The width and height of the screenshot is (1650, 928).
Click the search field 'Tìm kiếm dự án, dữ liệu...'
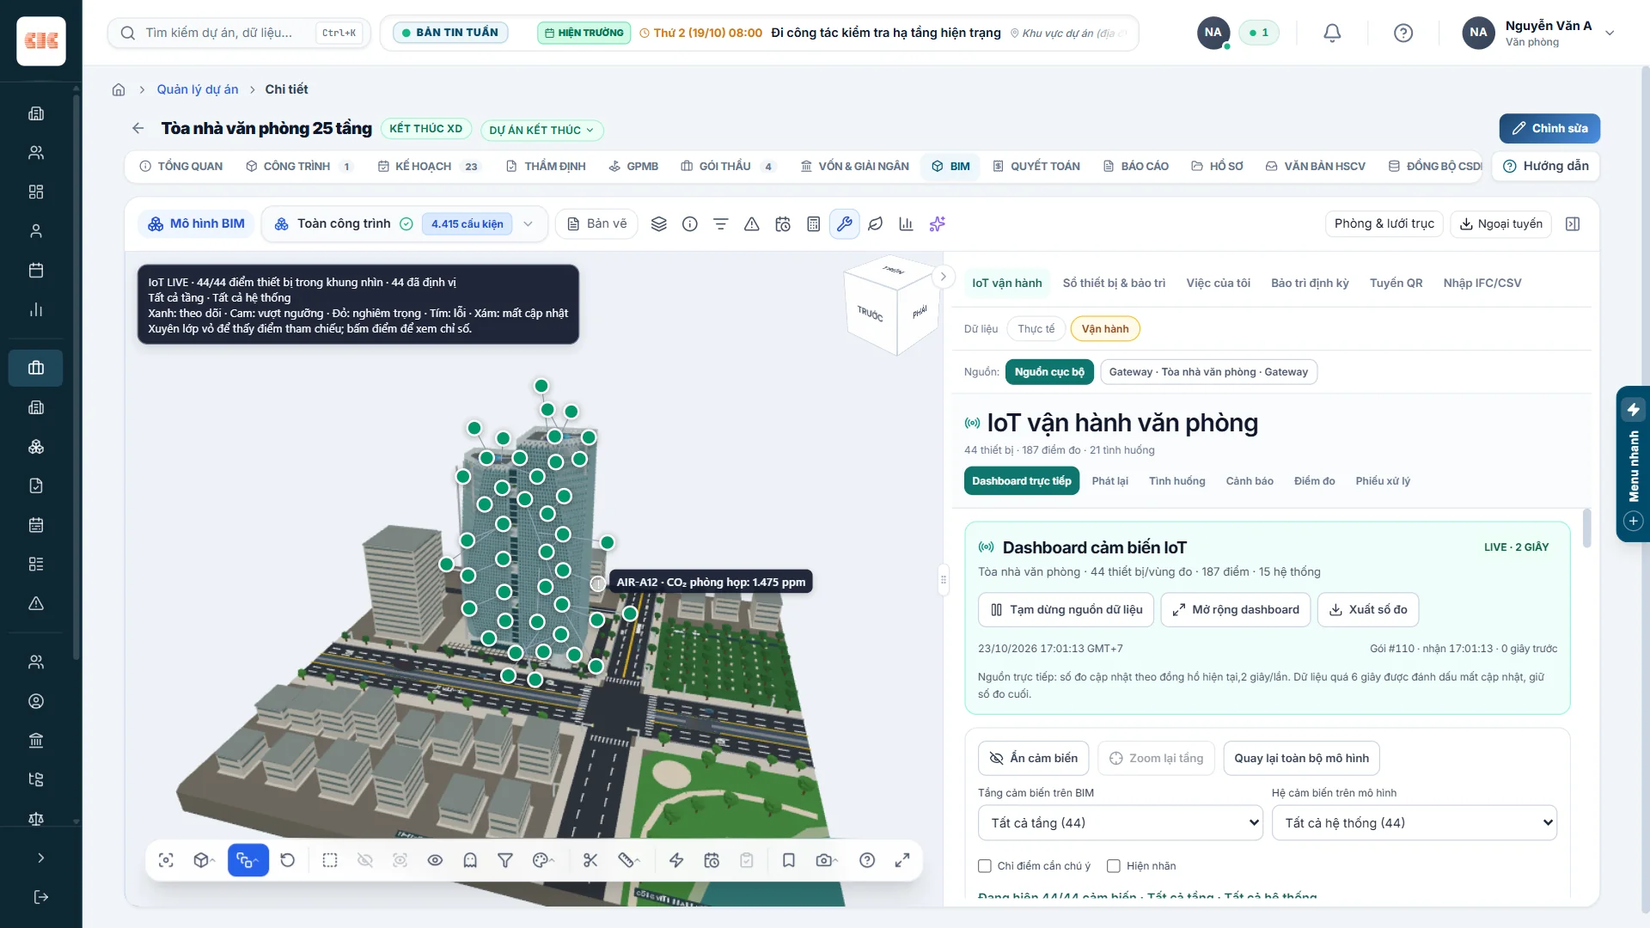click(239, 33)
